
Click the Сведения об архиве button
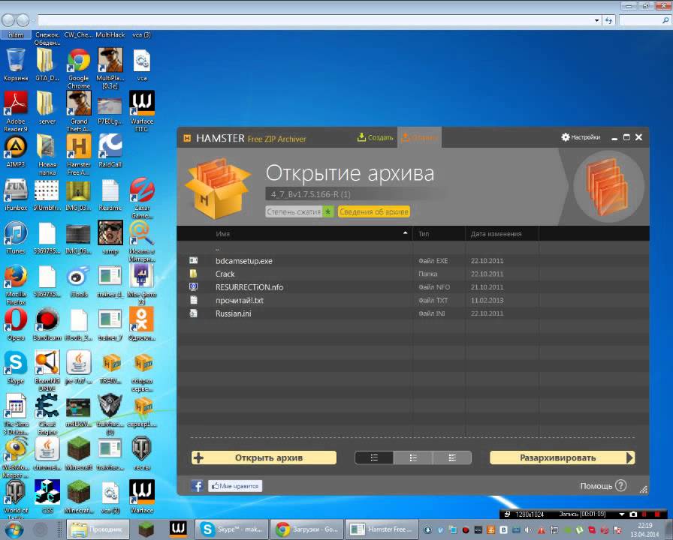click(x=373, y=211)
